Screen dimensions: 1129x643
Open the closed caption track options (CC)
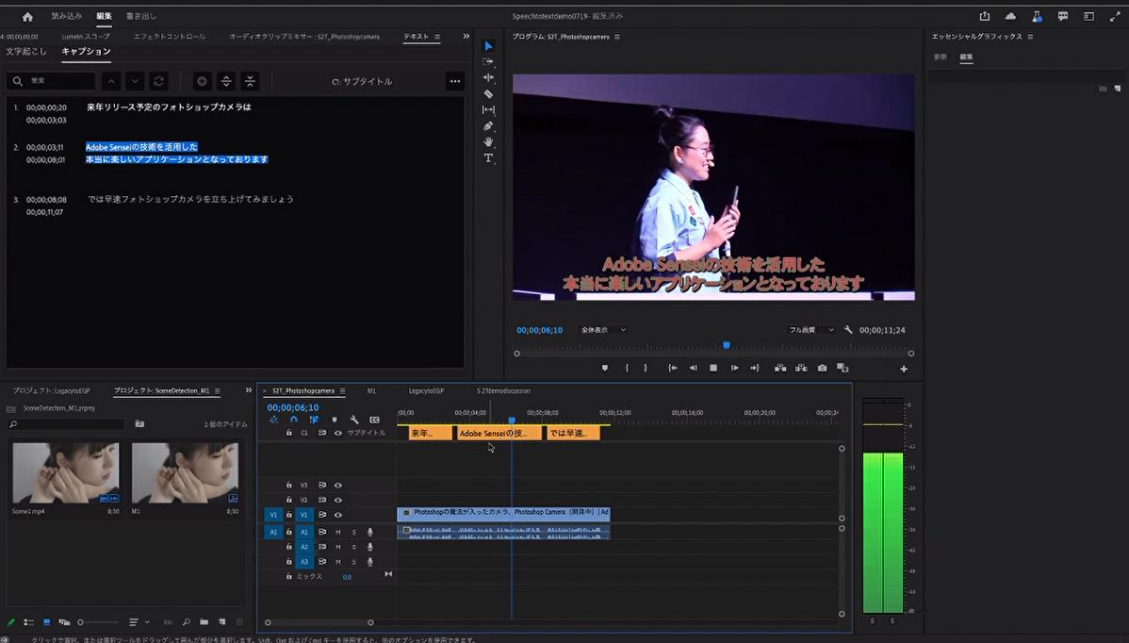click(x=374, y=420)
